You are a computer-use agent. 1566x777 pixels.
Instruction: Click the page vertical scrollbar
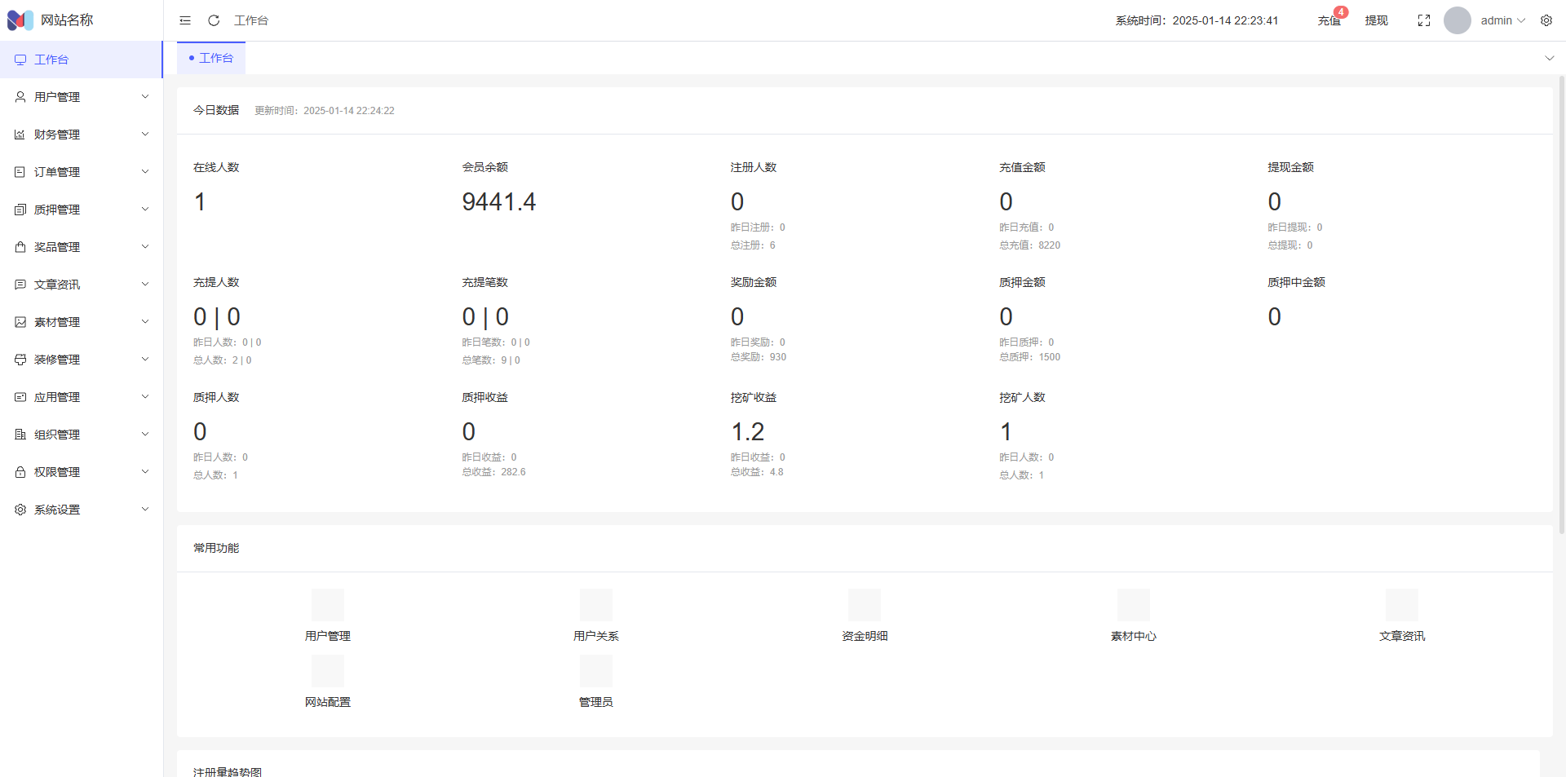1561,302
